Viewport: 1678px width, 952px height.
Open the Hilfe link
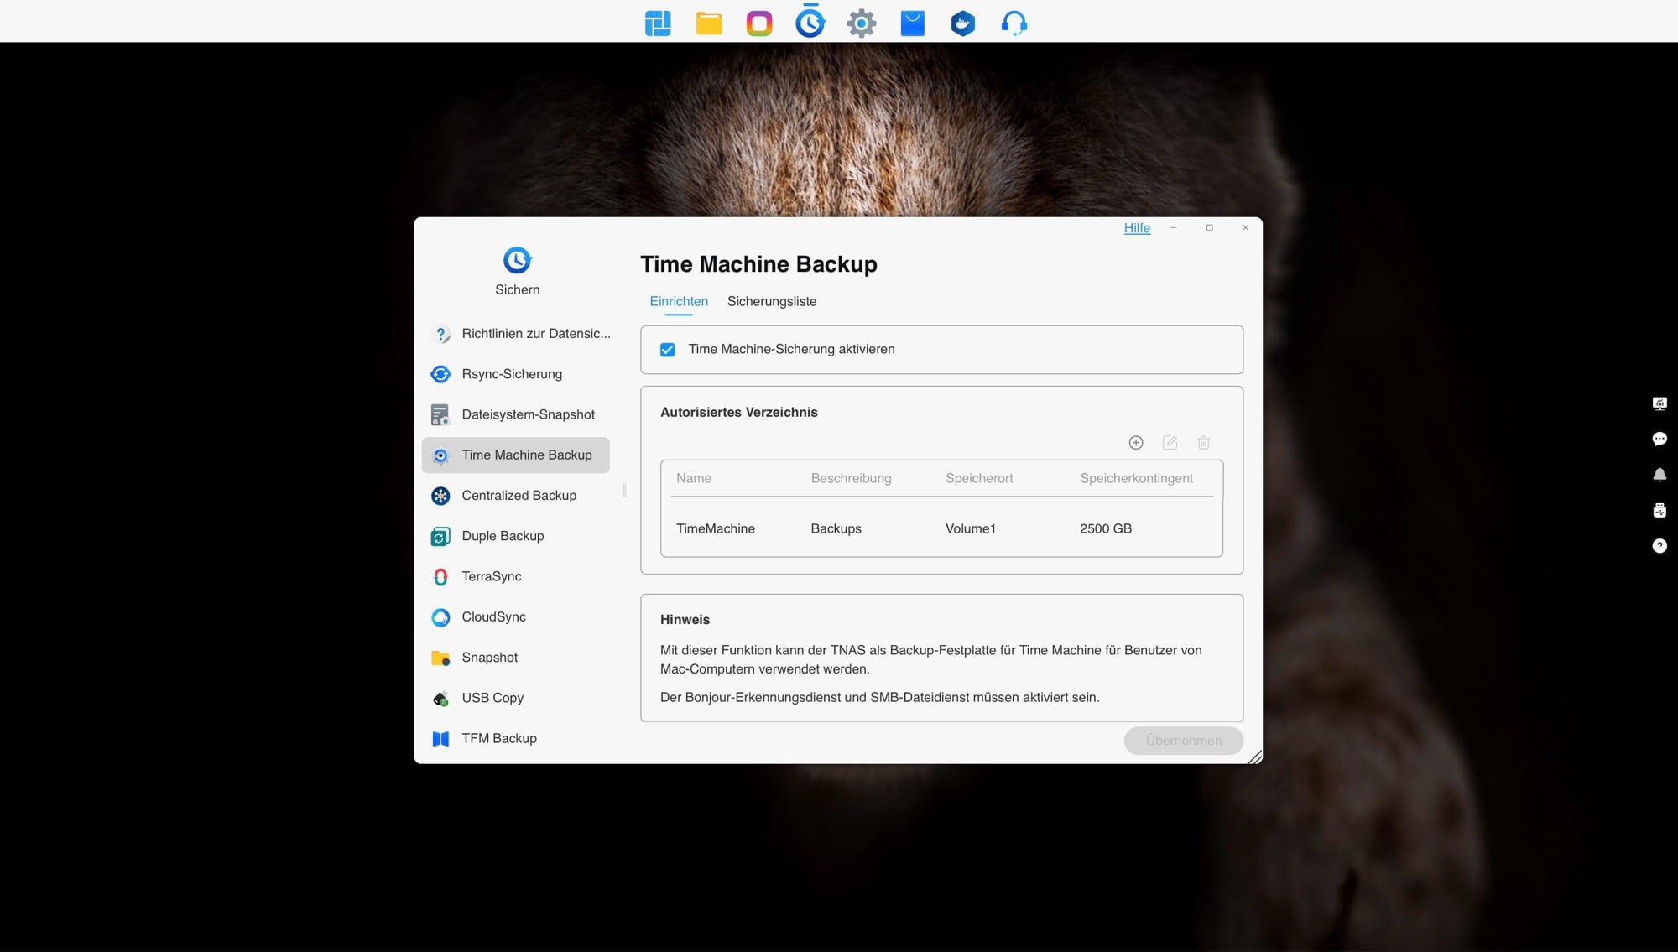tap(1137, 228)
